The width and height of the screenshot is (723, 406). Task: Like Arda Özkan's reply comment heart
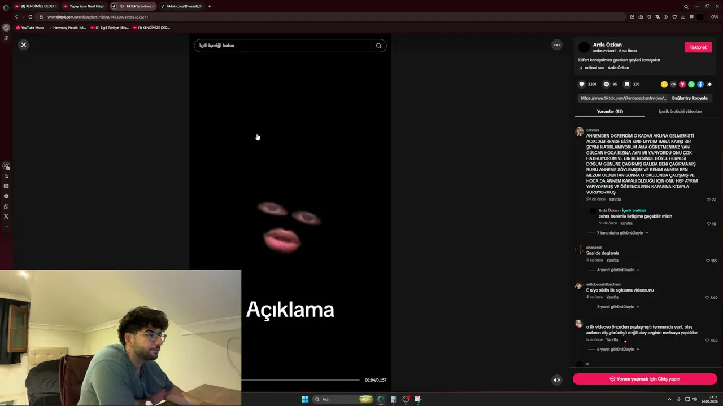coord(709,224)
